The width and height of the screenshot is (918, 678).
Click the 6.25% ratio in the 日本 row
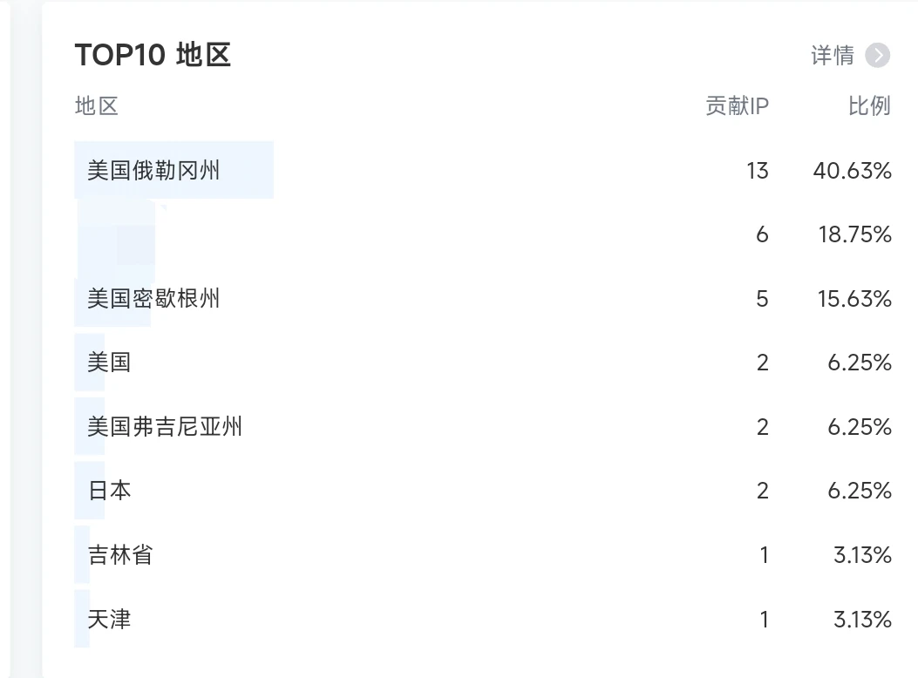coord(859,491)
